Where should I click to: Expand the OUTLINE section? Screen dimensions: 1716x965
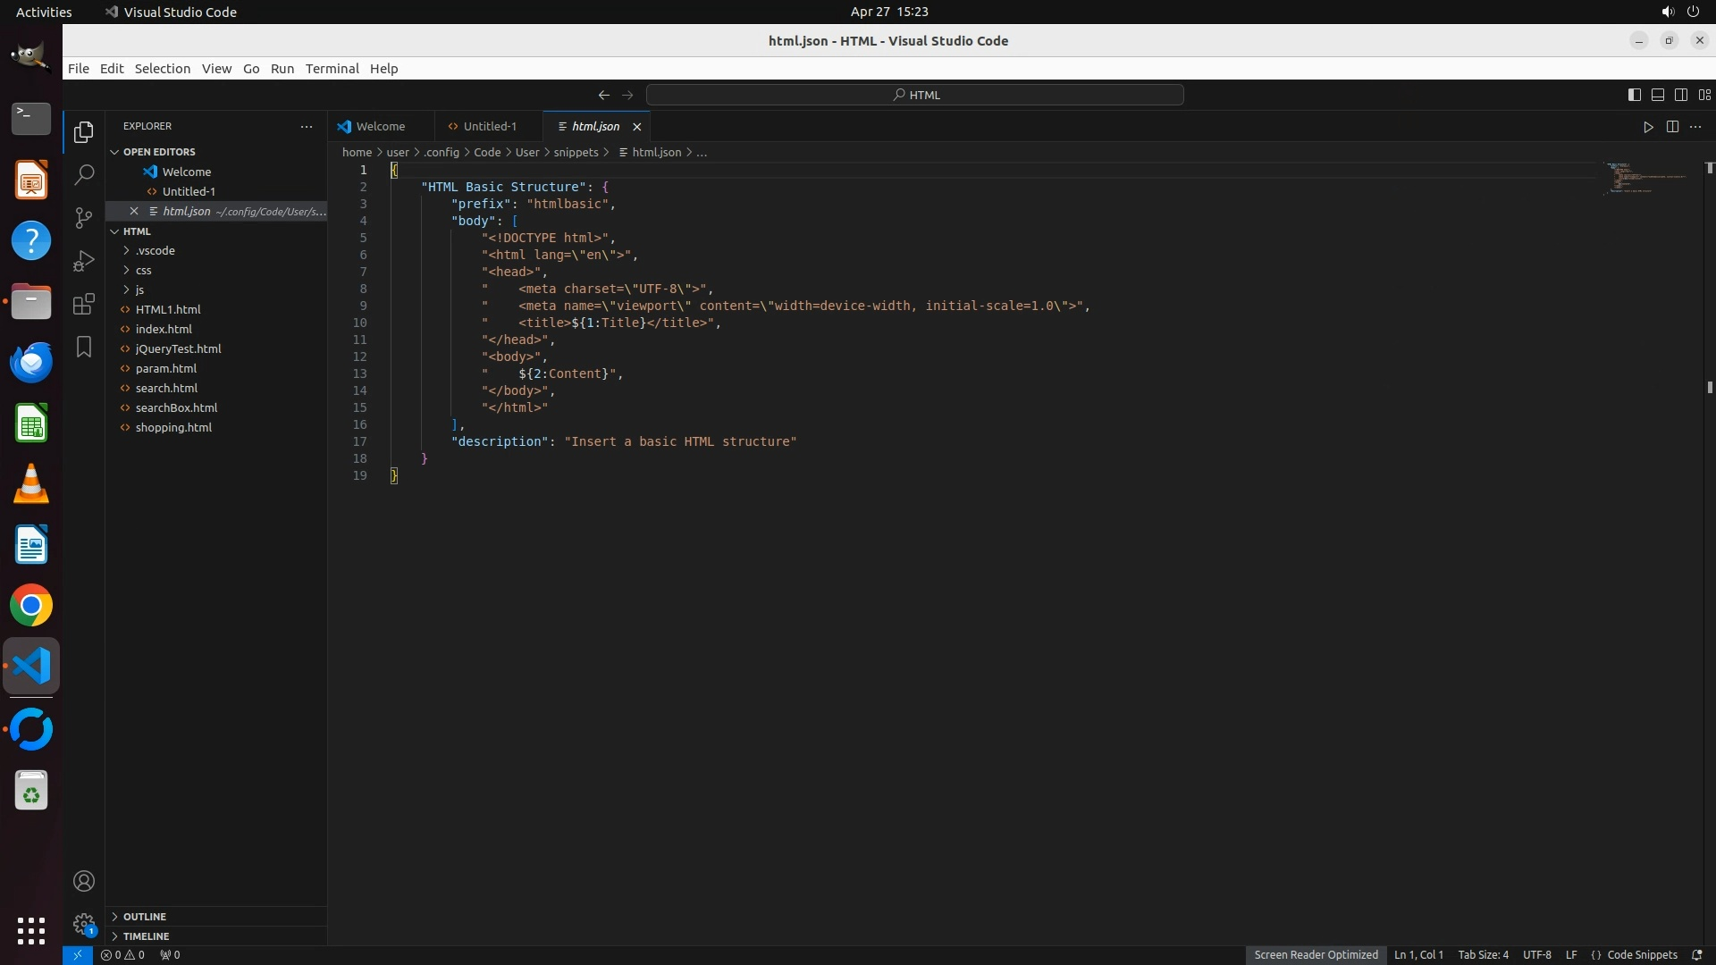coord(145,917)
